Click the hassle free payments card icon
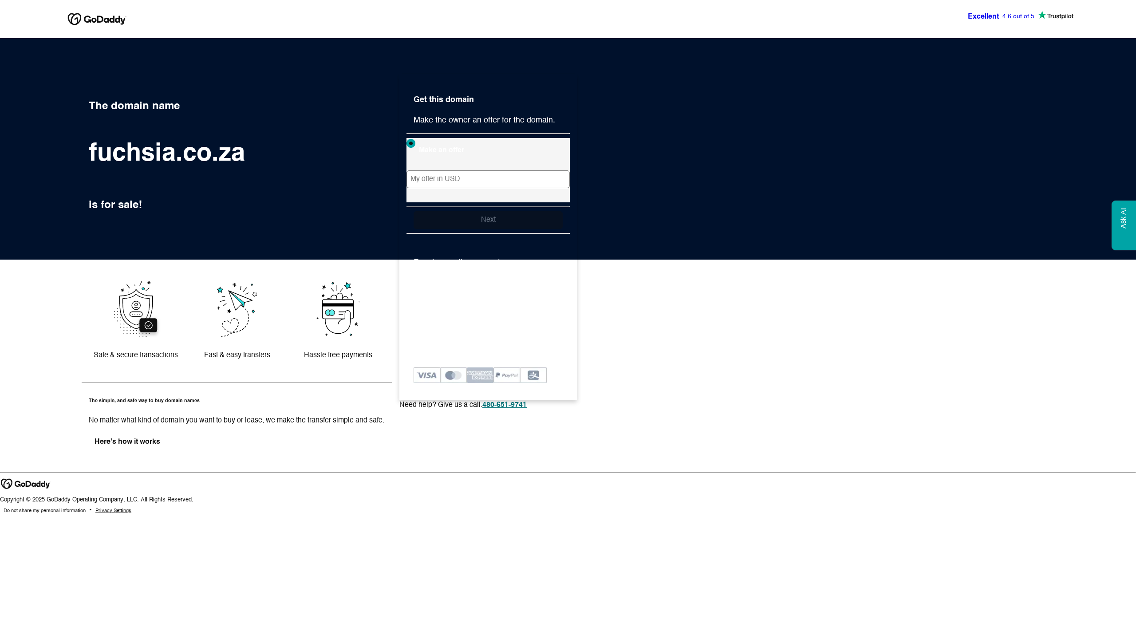The image size is (1136, 639). [338, 309]
